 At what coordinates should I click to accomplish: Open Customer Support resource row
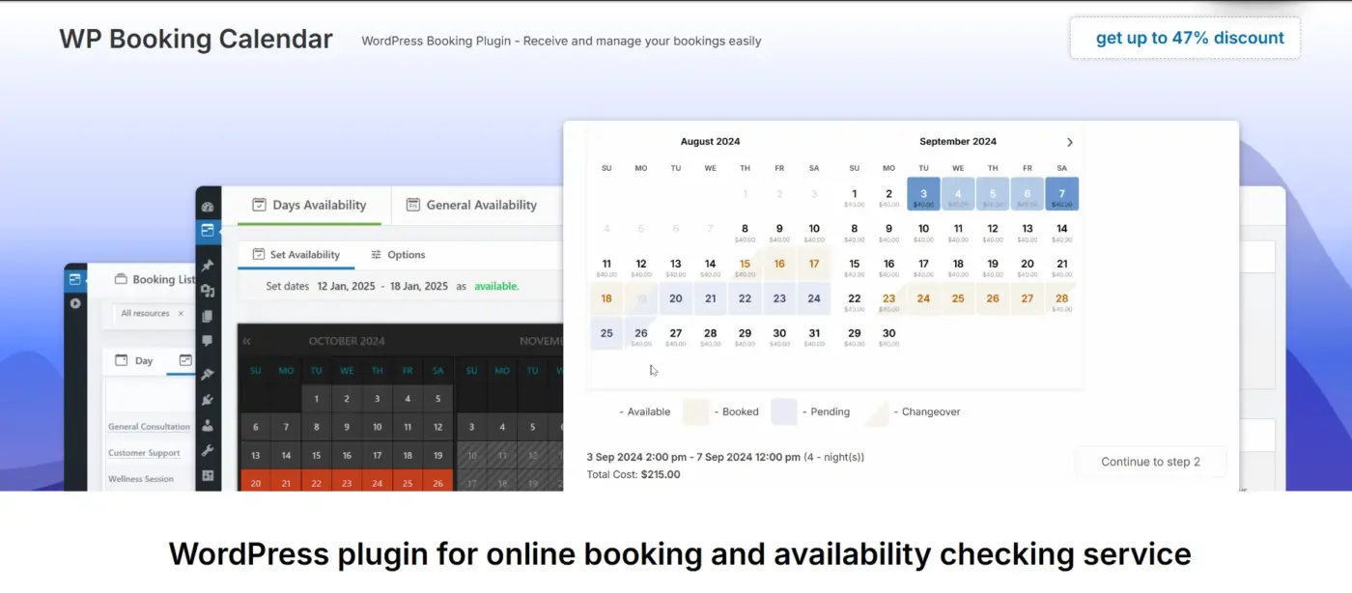144,453
